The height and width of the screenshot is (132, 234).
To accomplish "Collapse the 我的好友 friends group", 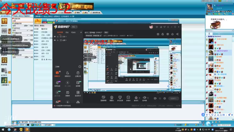I will (x=207, y=36).
